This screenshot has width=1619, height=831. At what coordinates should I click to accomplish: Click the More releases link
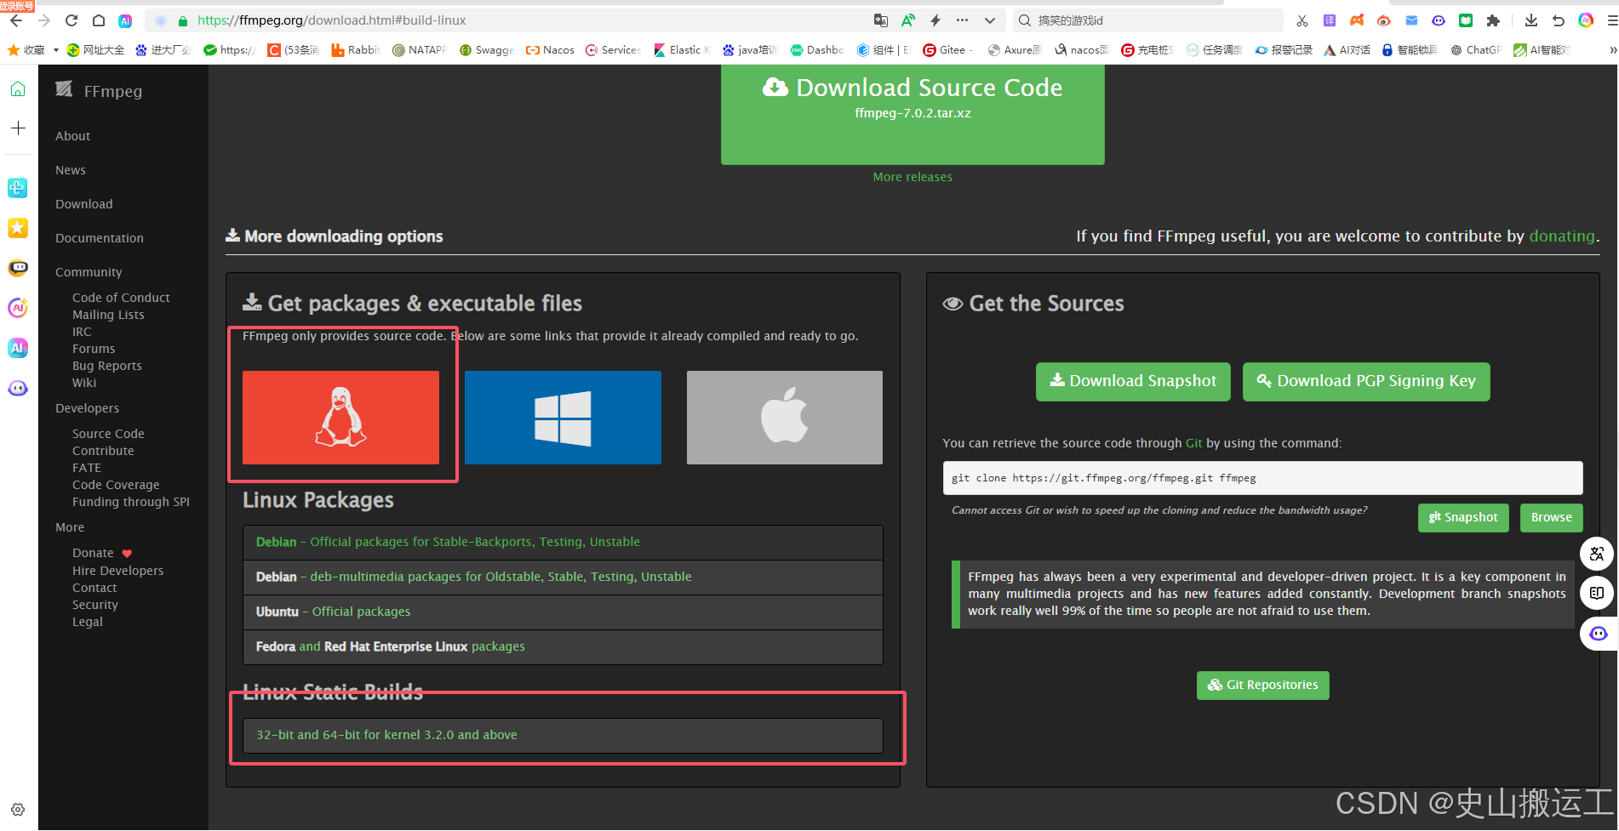tap(912, 177)
